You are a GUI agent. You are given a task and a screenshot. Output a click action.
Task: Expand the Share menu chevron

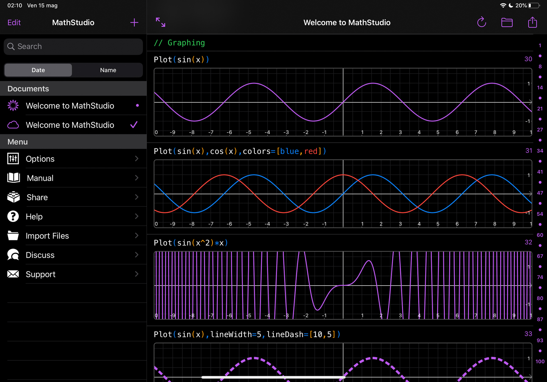137,197
